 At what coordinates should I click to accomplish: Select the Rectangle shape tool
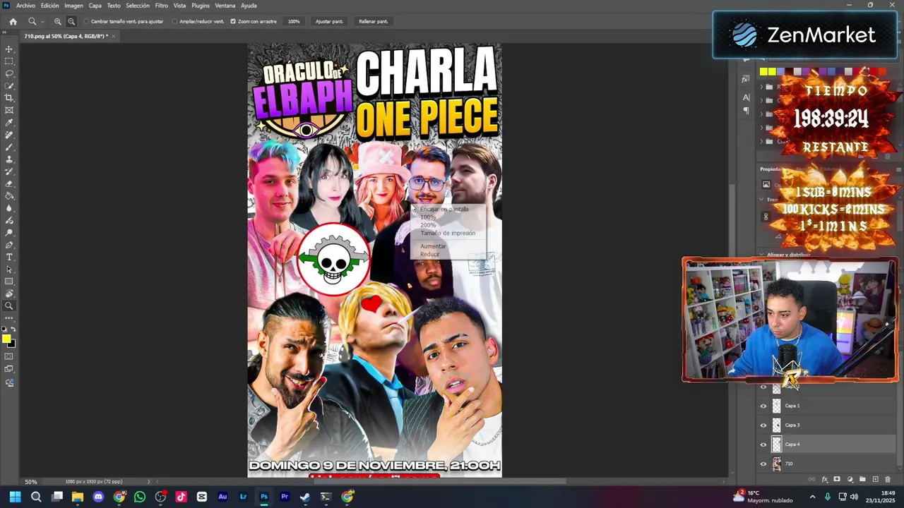9,282
